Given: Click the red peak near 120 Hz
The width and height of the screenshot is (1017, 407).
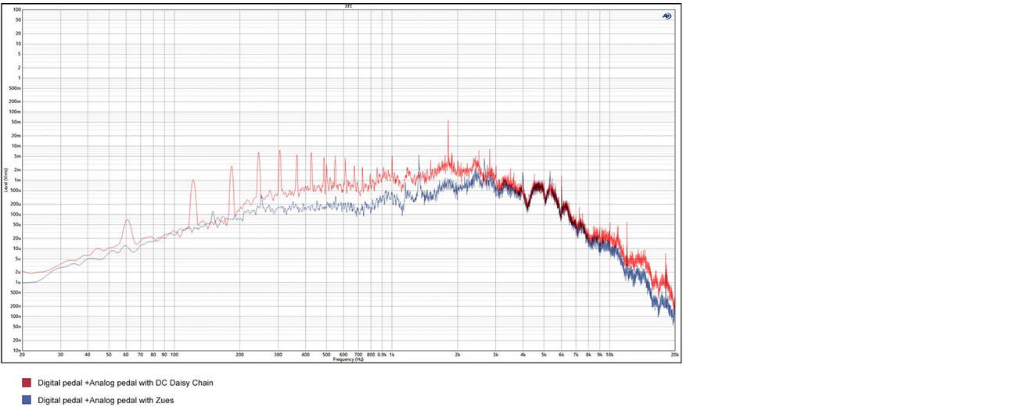Looking at the screenshot, I should point(192,181).
